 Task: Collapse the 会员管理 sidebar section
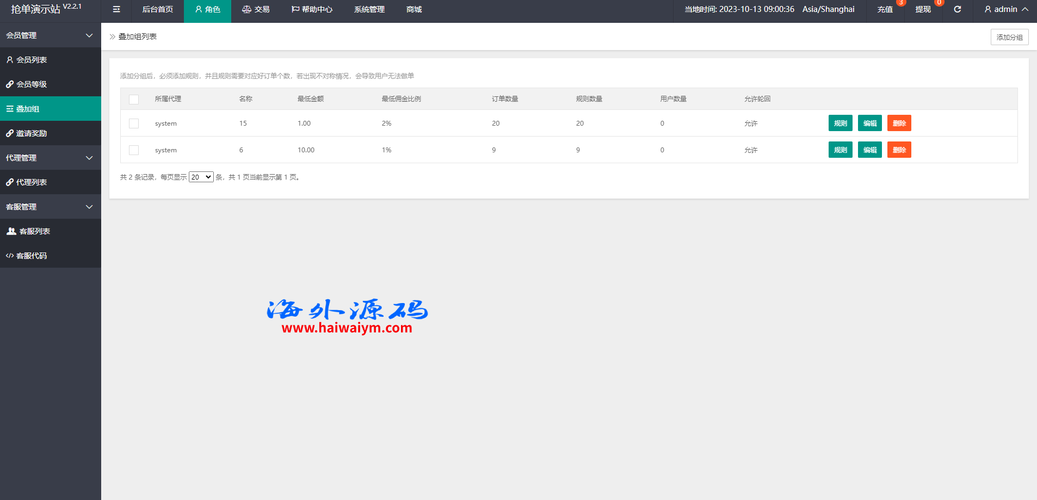coord(50,35)
